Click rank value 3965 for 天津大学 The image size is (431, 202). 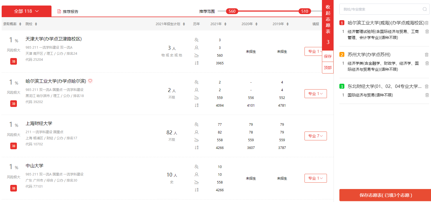(x=220, y=63)
